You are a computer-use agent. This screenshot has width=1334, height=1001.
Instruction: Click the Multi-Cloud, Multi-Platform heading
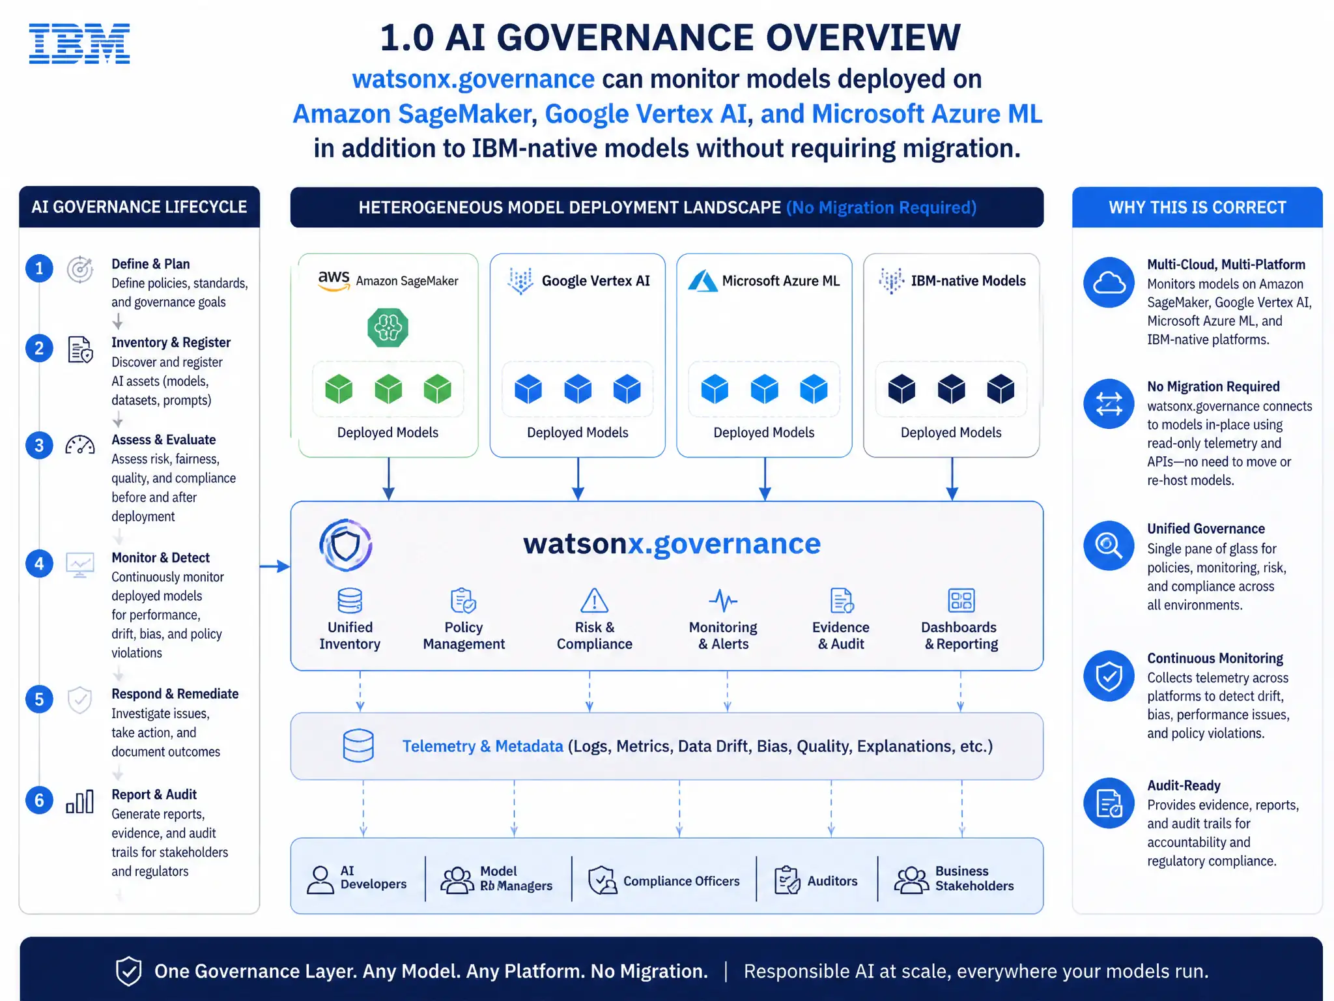click(x=1226, y=265)
